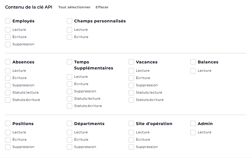The height and width of the screenshot is (158, 252).
Task: Check the Site d'opération group checkbox
Action: [x=131, y=124]
